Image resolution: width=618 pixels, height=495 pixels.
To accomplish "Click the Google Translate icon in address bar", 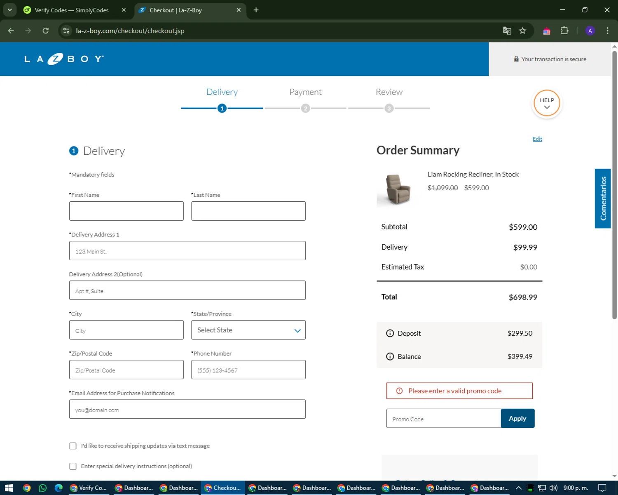I will (x=507, y=31).
